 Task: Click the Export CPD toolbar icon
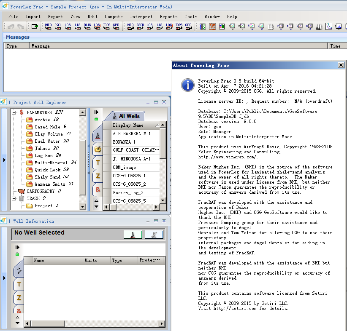tap(189, 27)
